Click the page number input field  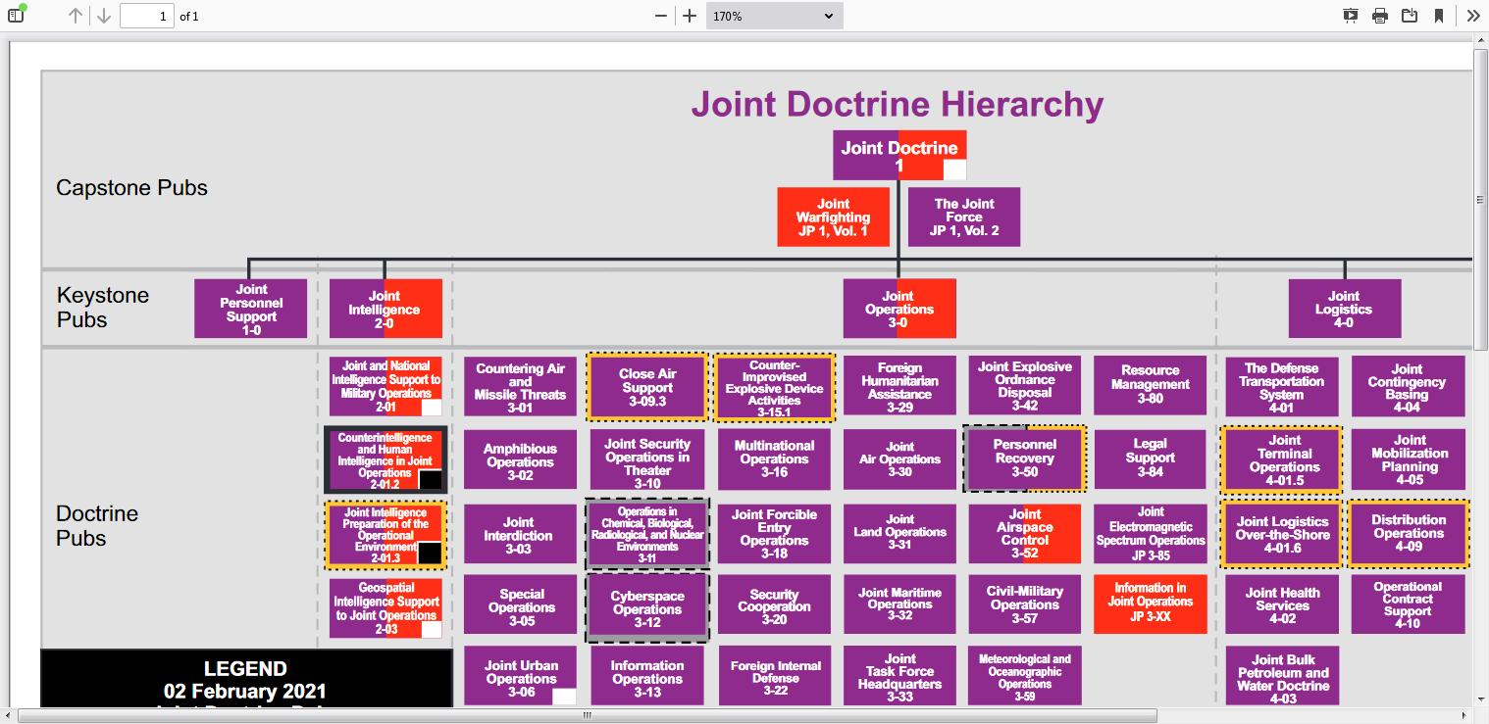point(146,16)
